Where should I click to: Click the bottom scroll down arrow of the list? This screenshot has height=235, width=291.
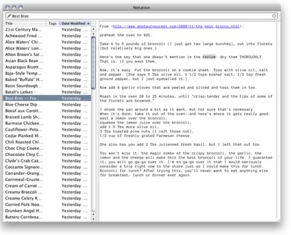point(93,219)
